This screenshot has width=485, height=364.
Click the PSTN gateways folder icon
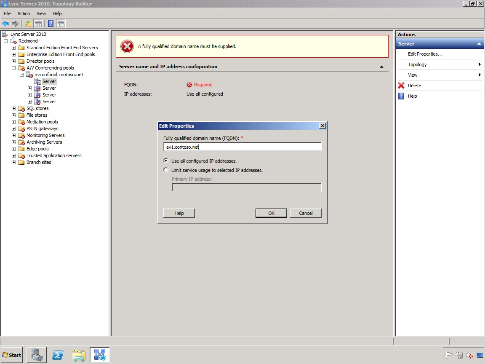coord(21,129)
